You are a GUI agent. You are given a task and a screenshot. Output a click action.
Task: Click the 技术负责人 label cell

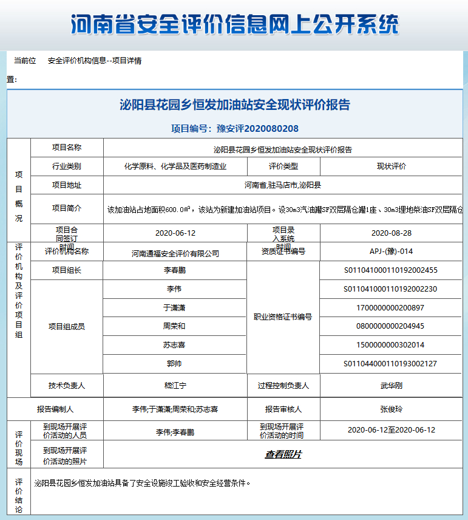(67, 386)
